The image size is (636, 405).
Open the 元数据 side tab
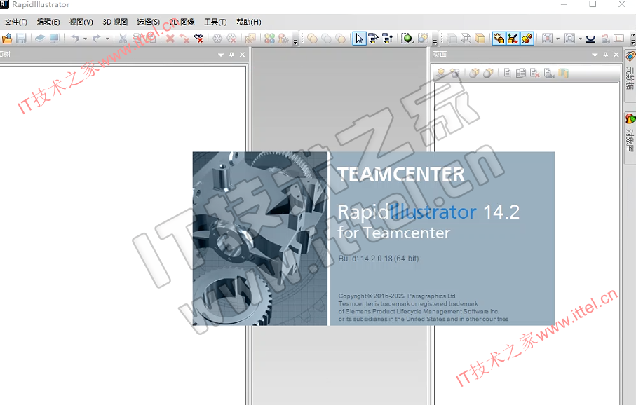coord(630,76)
